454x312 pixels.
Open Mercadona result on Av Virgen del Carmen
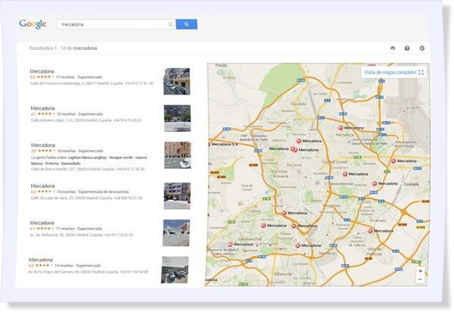coord(41,260)
